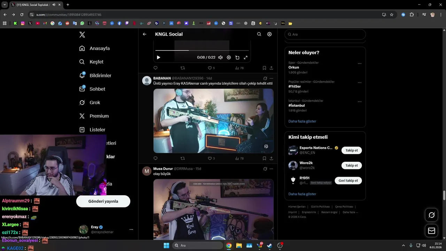Bookmark this page star icon
Viewport: 446px width, 251px height.
point(392,15)
